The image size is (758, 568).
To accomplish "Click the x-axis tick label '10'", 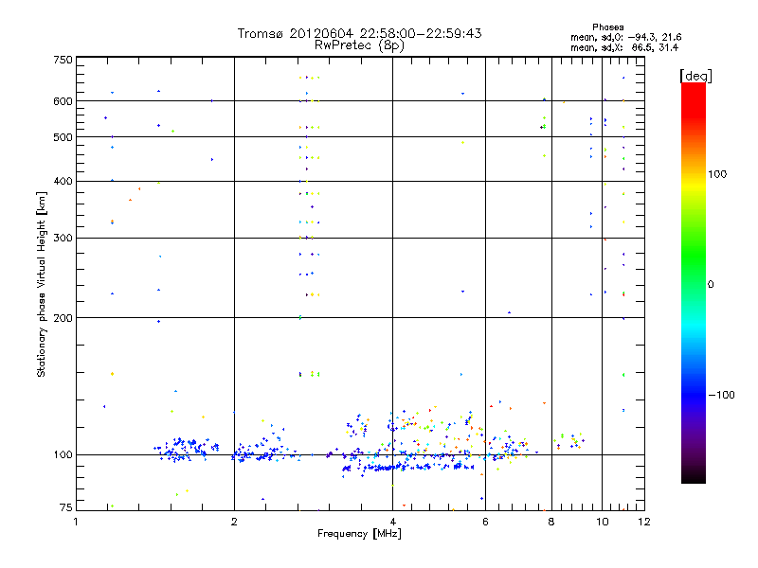I will pyautogui.click(x=603, y=522).
